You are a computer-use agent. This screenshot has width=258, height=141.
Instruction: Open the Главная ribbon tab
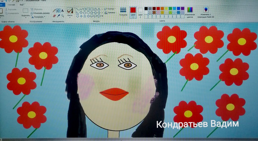[11, 5]
